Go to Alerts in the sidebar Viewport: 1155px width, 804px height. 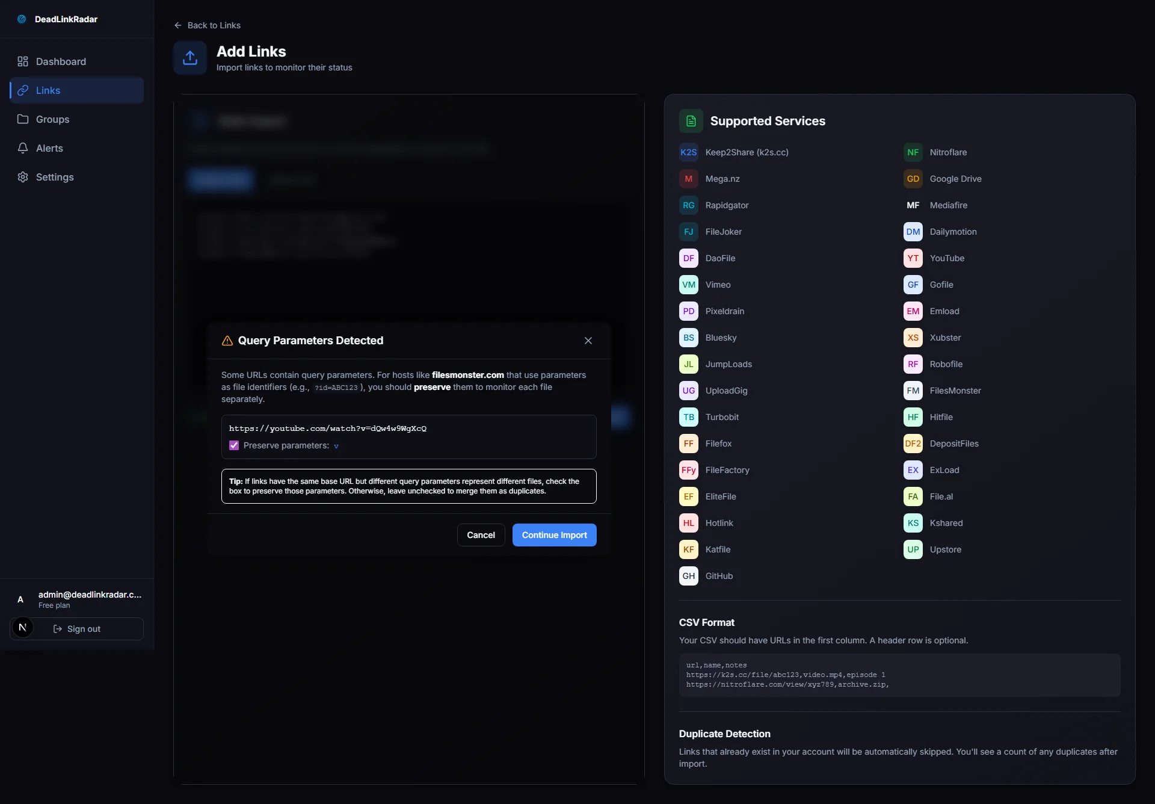coord(49,148)
